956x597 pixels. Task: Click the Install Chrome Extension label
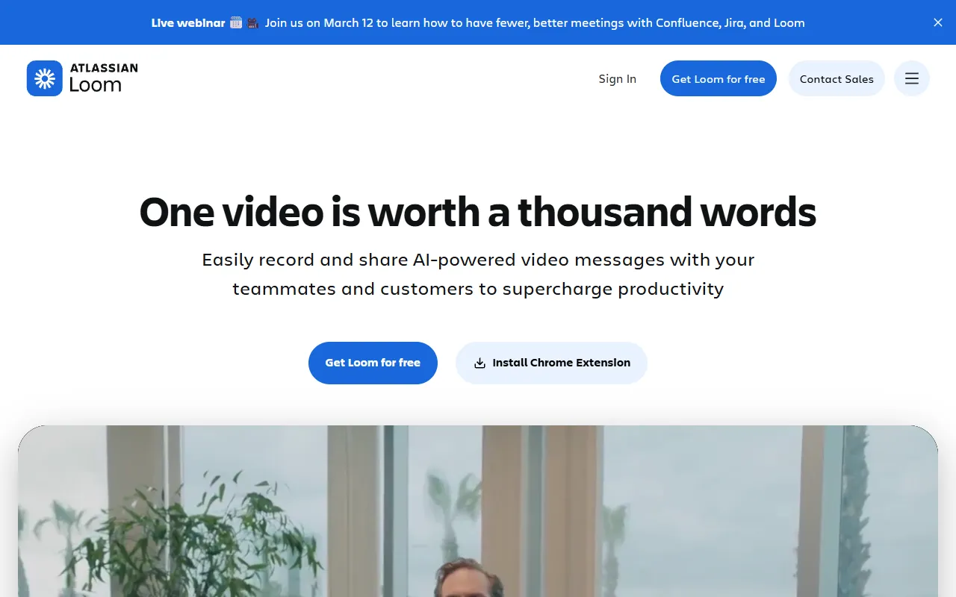[562, 363]
